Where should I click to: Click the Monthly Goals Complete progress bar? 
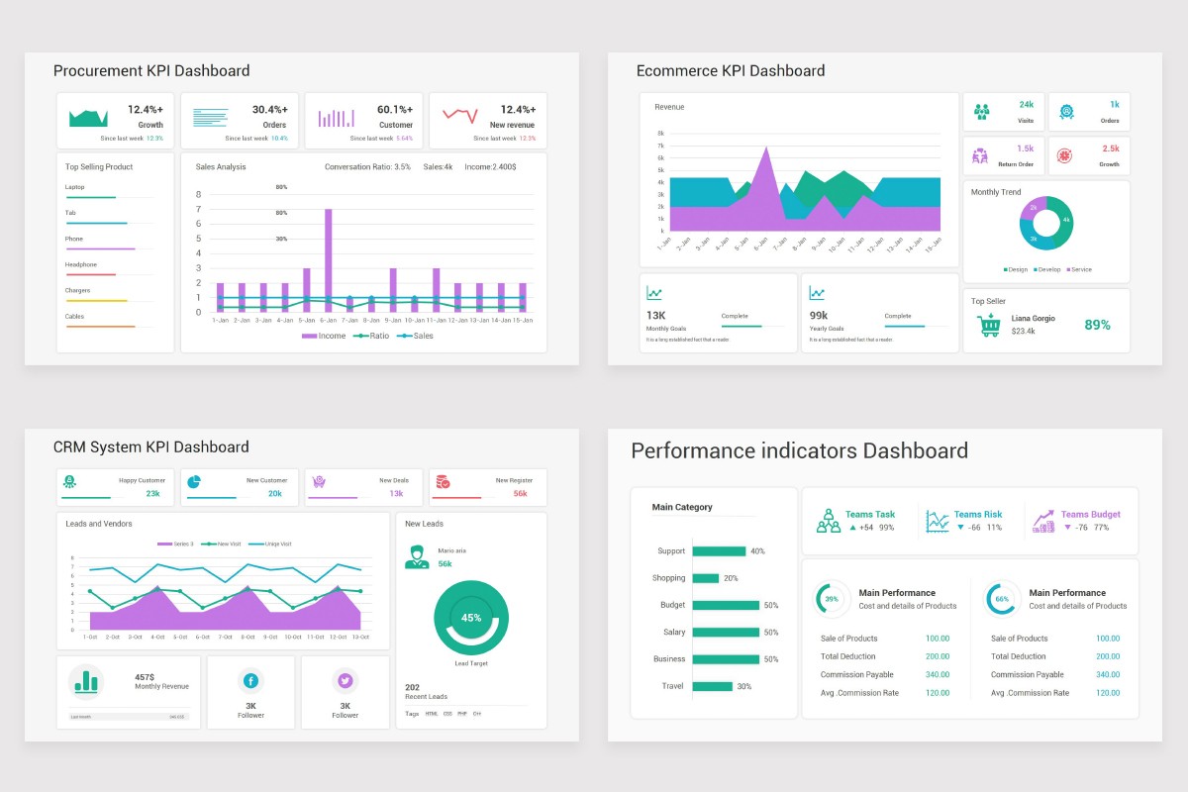tap(754, 326)
